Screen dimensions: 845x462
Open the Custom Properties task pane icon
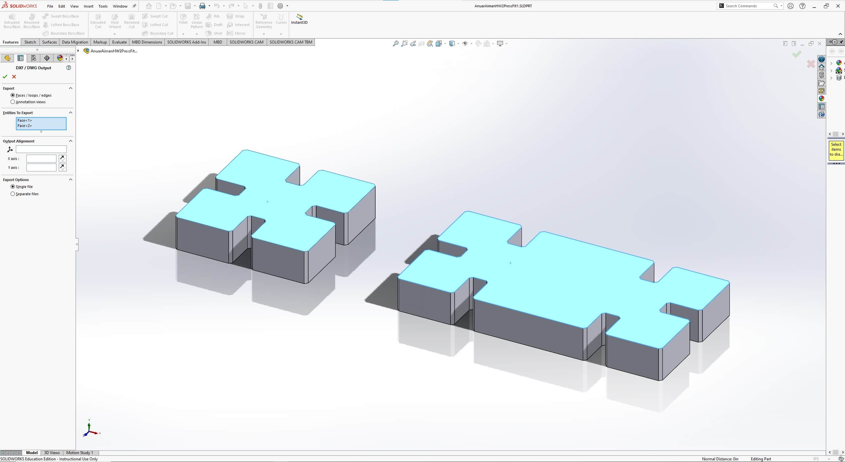click(822, 107)
